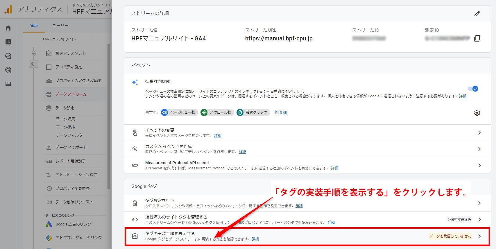Open 詳細 link for Measurement Protocol
Viewport: 496px width, 249px height.
click(x=334, y=168)
